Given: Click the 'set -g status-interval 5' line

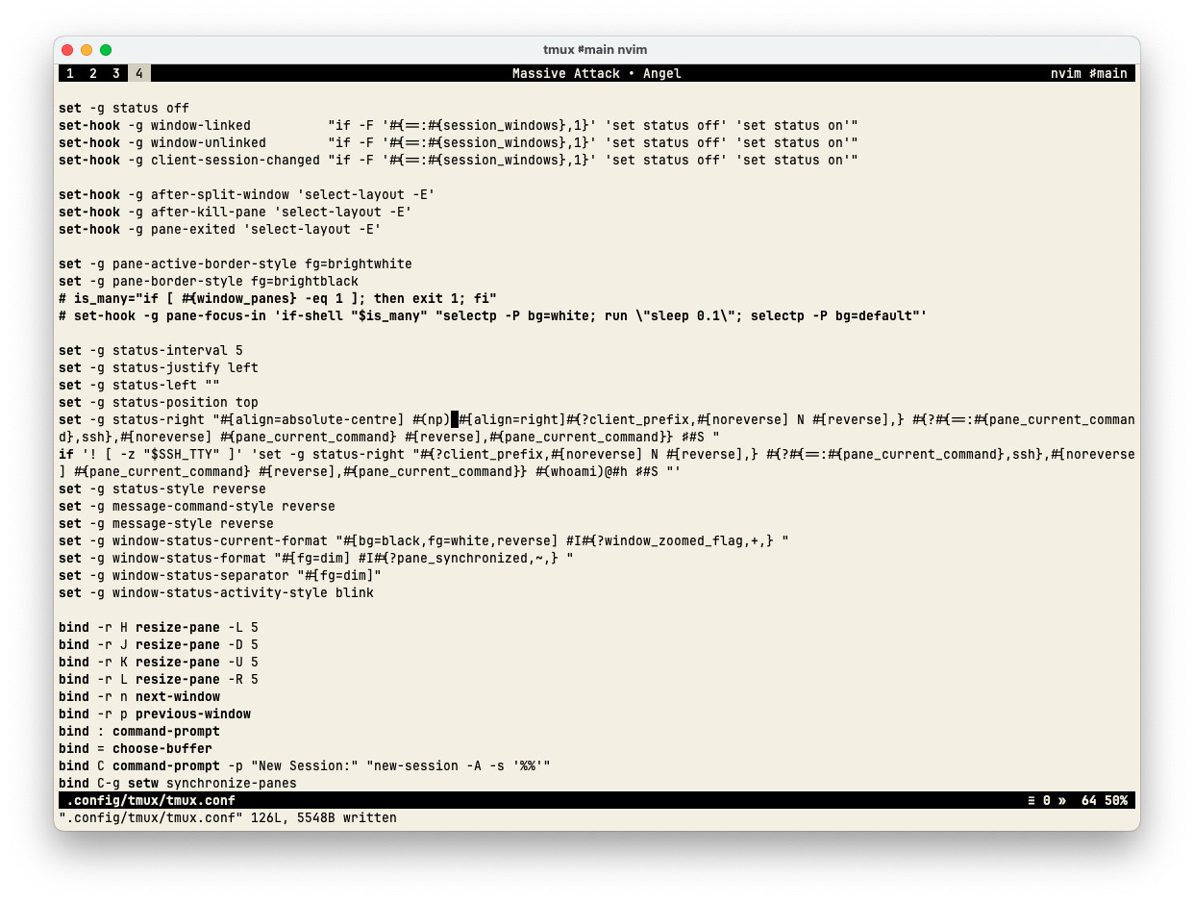Looking at the screenshot, I should point(151,351).
